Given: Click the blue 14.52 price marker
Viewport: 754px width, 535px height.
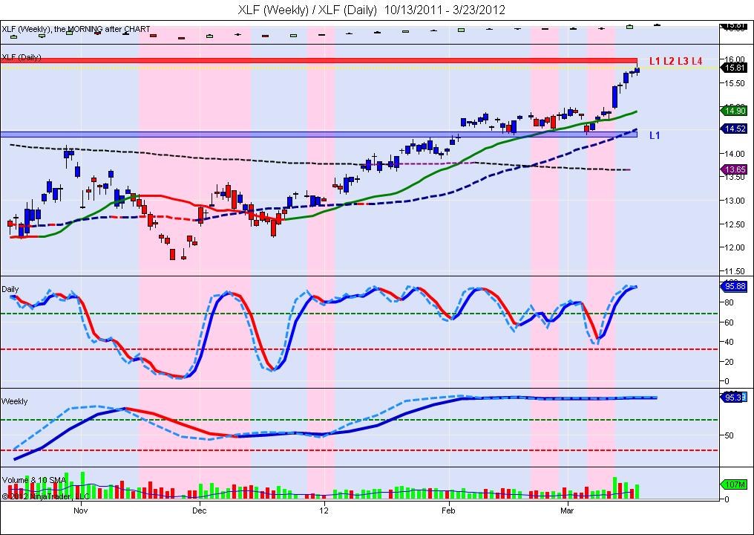Looking at the screenshot, I should [x=735, y=129].
